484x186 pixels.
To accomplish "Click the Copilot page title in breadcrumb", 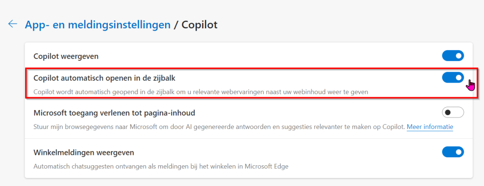I will pos(199,25).
